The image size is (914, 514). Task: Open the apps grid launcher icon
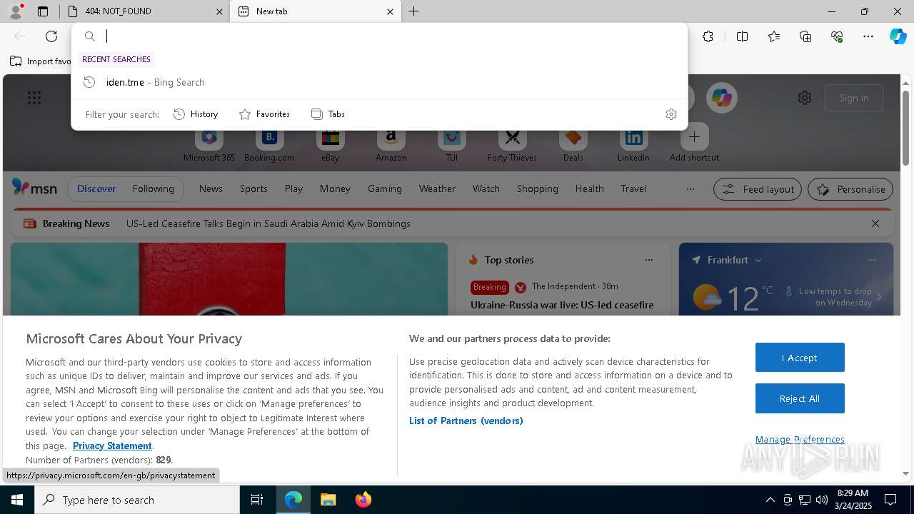[34, 98]
